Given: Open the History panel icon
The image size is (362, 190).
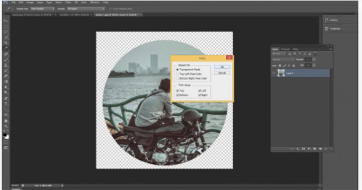Looking at the screenshot, I should coord(327,20).
